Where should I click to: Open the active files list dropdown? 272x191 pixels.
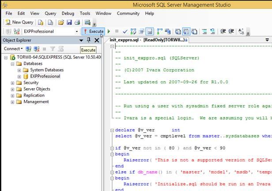267,40
